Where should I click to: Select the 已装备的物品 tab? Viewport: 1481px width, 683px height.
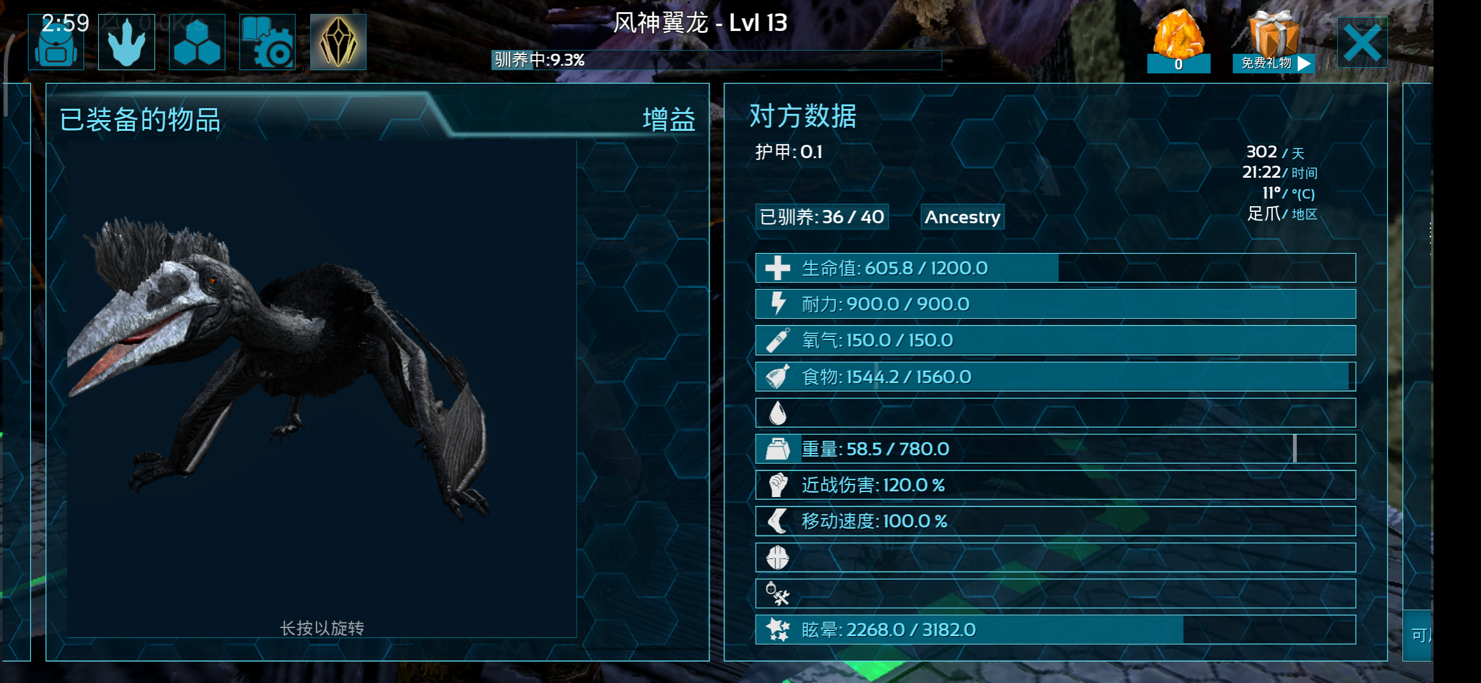tap(140, 120)
